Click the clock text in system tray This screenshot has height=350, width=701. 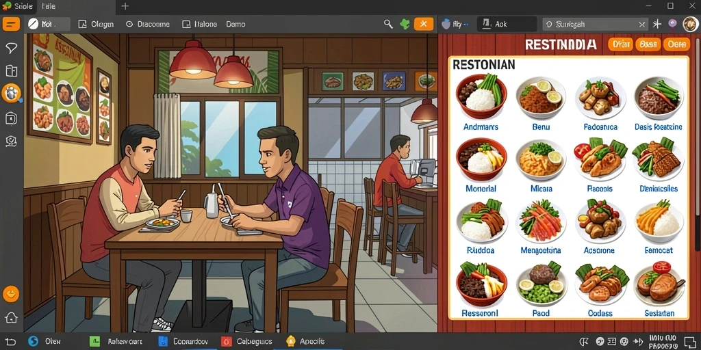[x=663, y=342]
